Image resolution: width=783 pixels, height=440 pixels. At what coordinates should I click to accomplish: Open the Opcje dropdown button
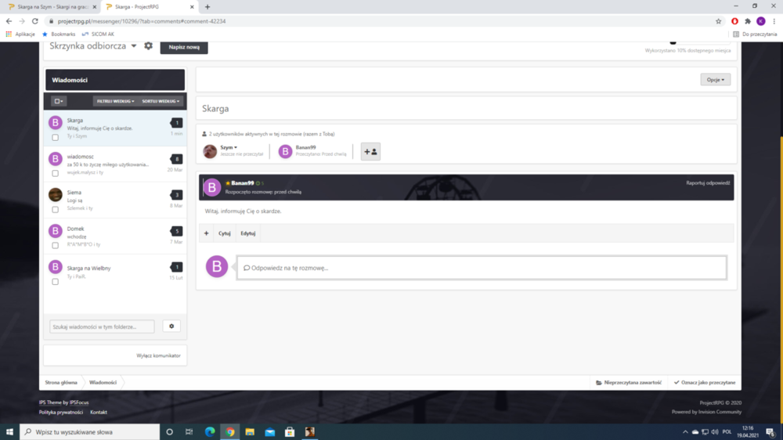pyautogui.click(x=715, y=79)
